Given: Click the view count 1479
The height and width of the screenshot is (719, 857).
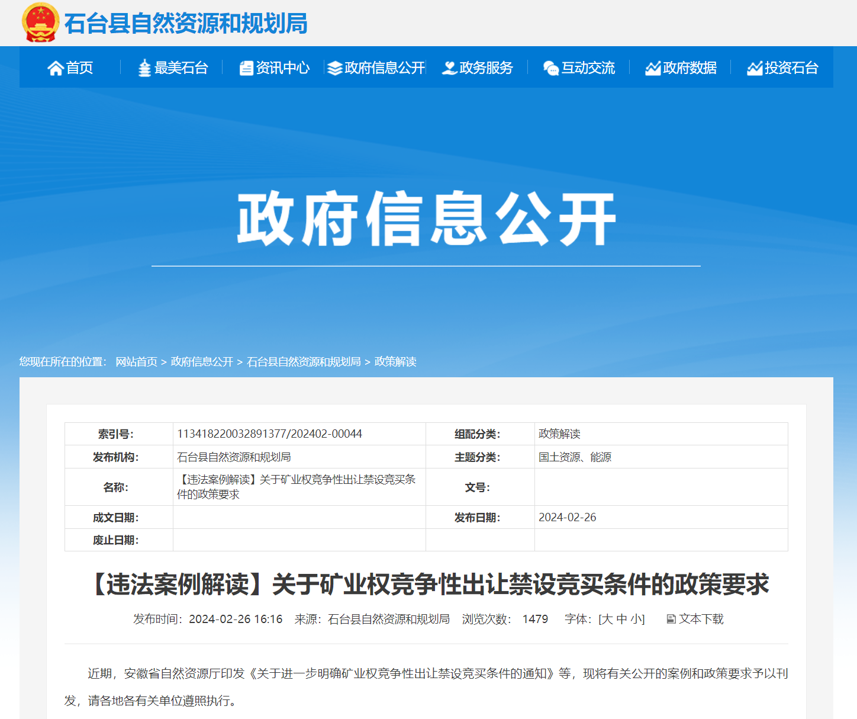Looking at the screenshot, I should coord(535,619).
